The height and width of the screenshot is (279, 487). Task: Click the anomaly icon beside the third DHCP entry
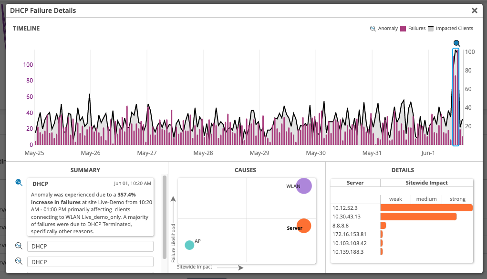click(x=19, y=261)
